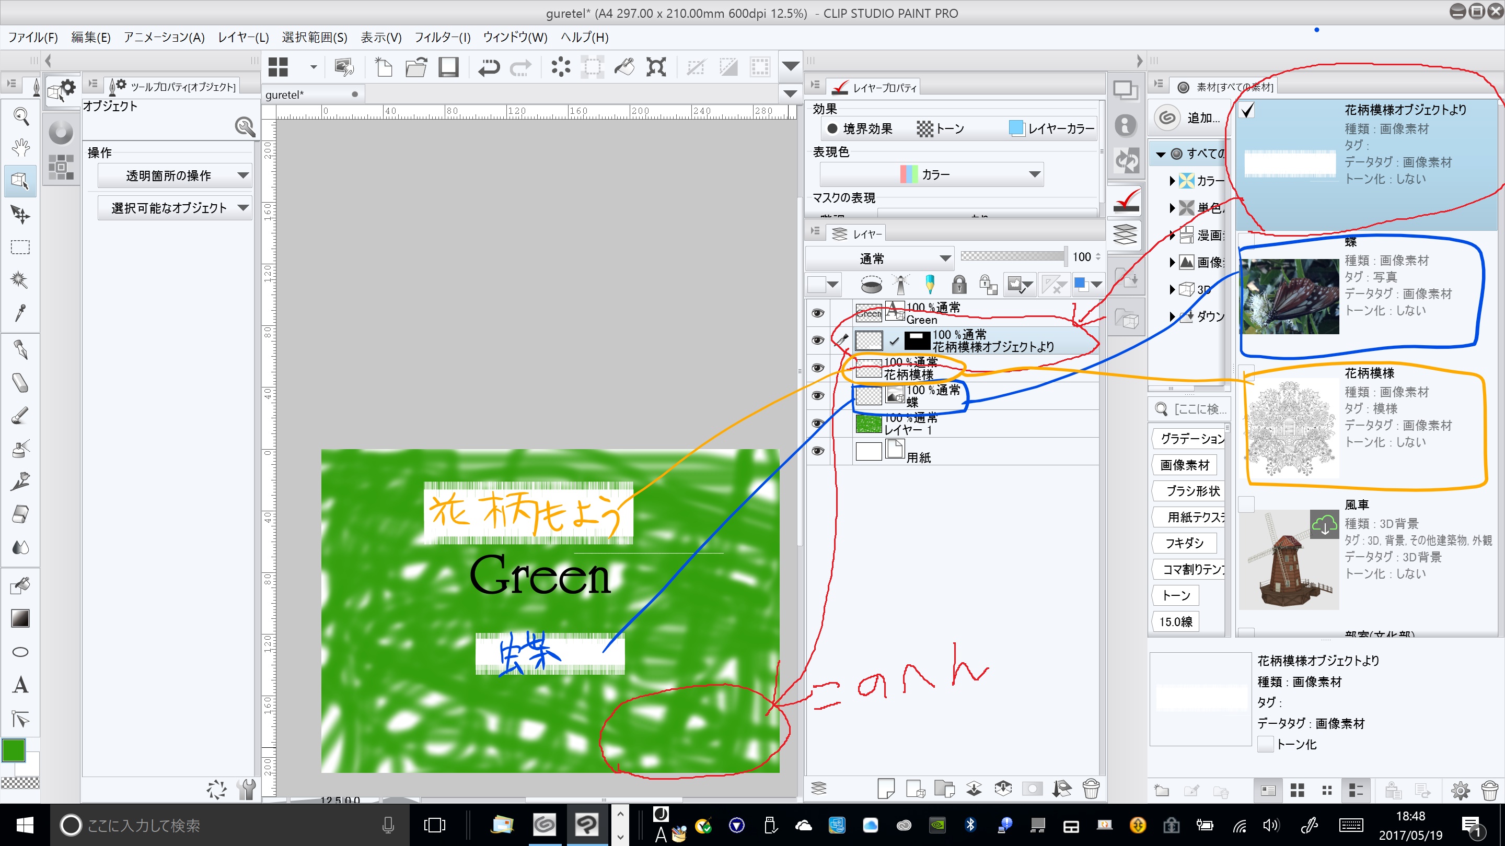Click the Undo arrow icon

(489, 68)
